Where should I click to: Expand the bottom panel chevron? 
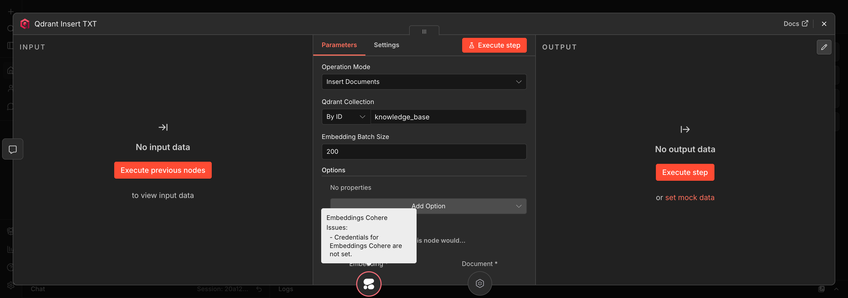tap(836, 289)
